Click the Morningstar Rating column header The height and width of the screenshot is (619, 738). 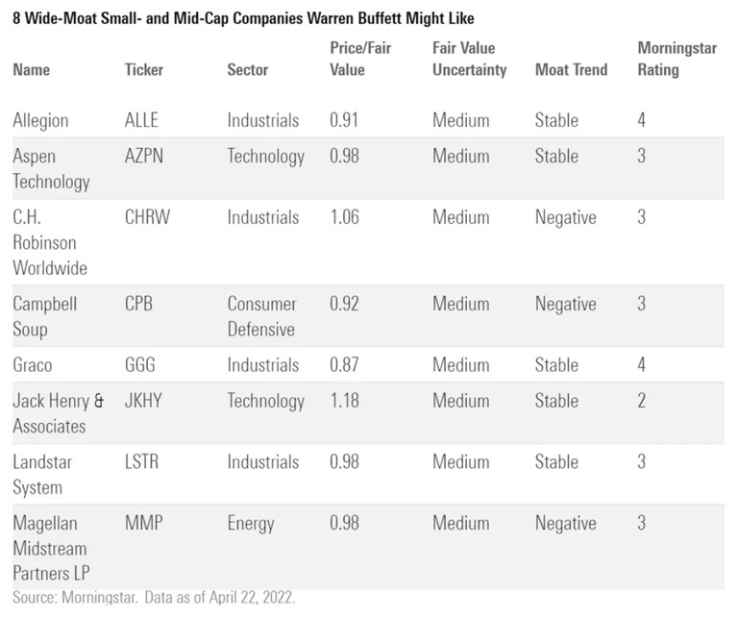[x=671, y=58]
